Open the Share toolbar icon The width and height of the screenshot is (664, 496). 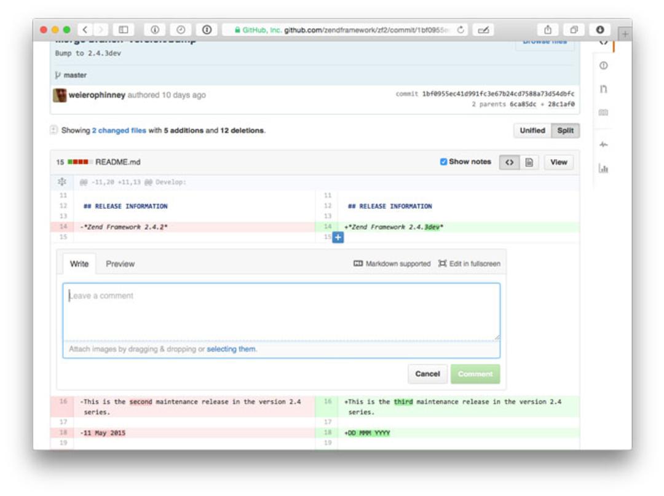(x=548, y=30)
